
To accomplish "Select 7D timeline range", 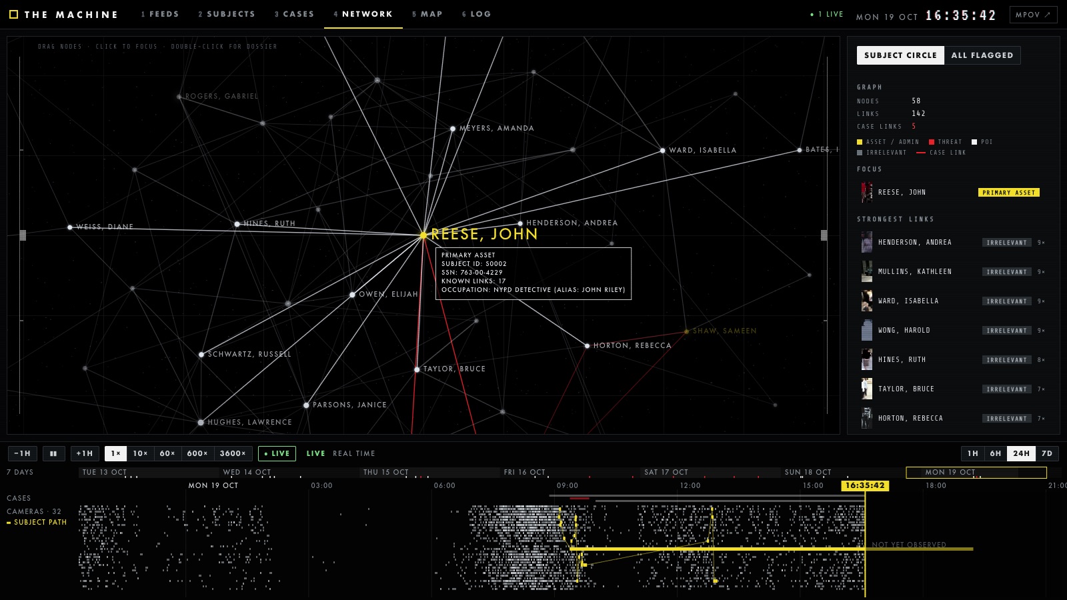I will pos(1047,453).
